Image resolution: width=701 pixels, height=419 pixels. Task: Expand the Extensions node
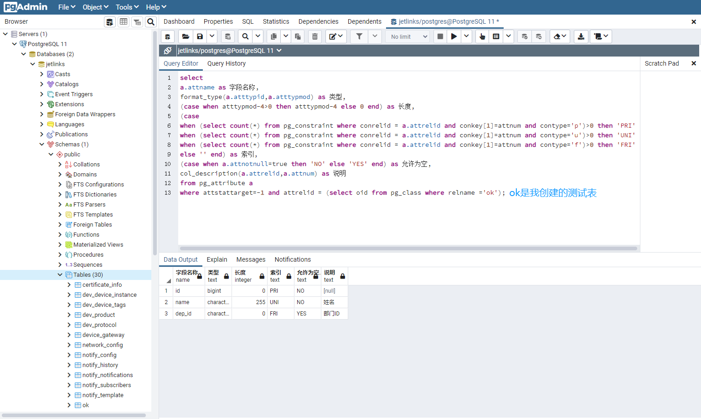(42, 104)
